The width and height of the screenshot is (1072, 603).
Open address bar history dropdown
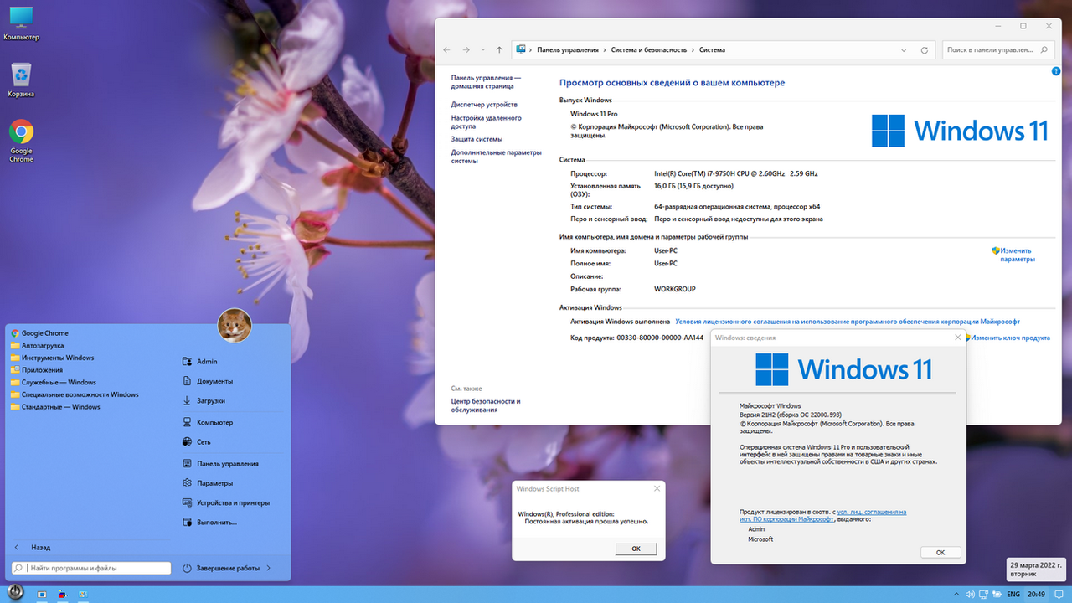(x=904, y=50)
